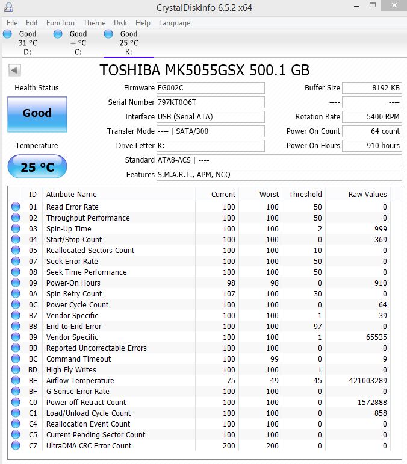Open the Edit menu
The width and height of the screenshot is (407, 464).
coord(32,23)
